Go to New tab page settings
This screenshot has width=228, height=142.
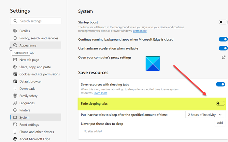(36, 60)
